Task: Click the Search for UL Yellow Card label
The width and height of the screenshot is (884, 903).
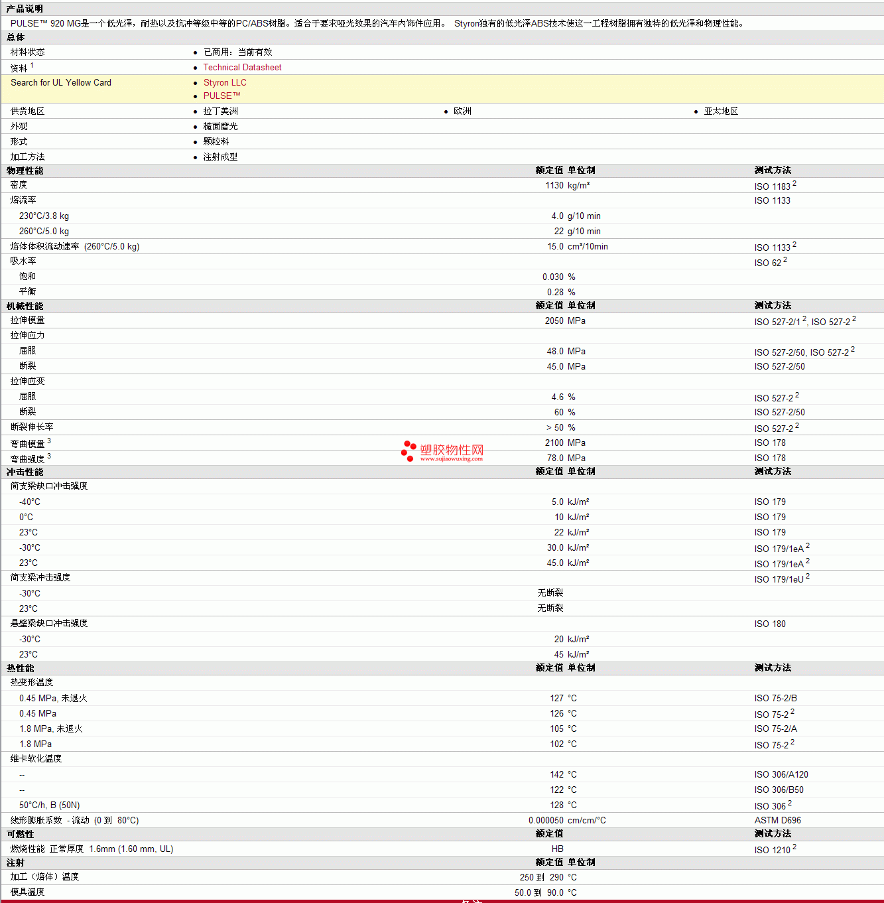Action: pos(61,82)
